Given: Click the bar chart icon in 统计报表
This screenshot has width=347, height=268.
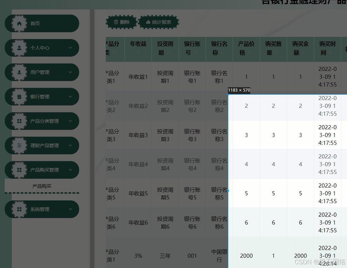Looking at the screenshot, I should click(x=148, y=22).
